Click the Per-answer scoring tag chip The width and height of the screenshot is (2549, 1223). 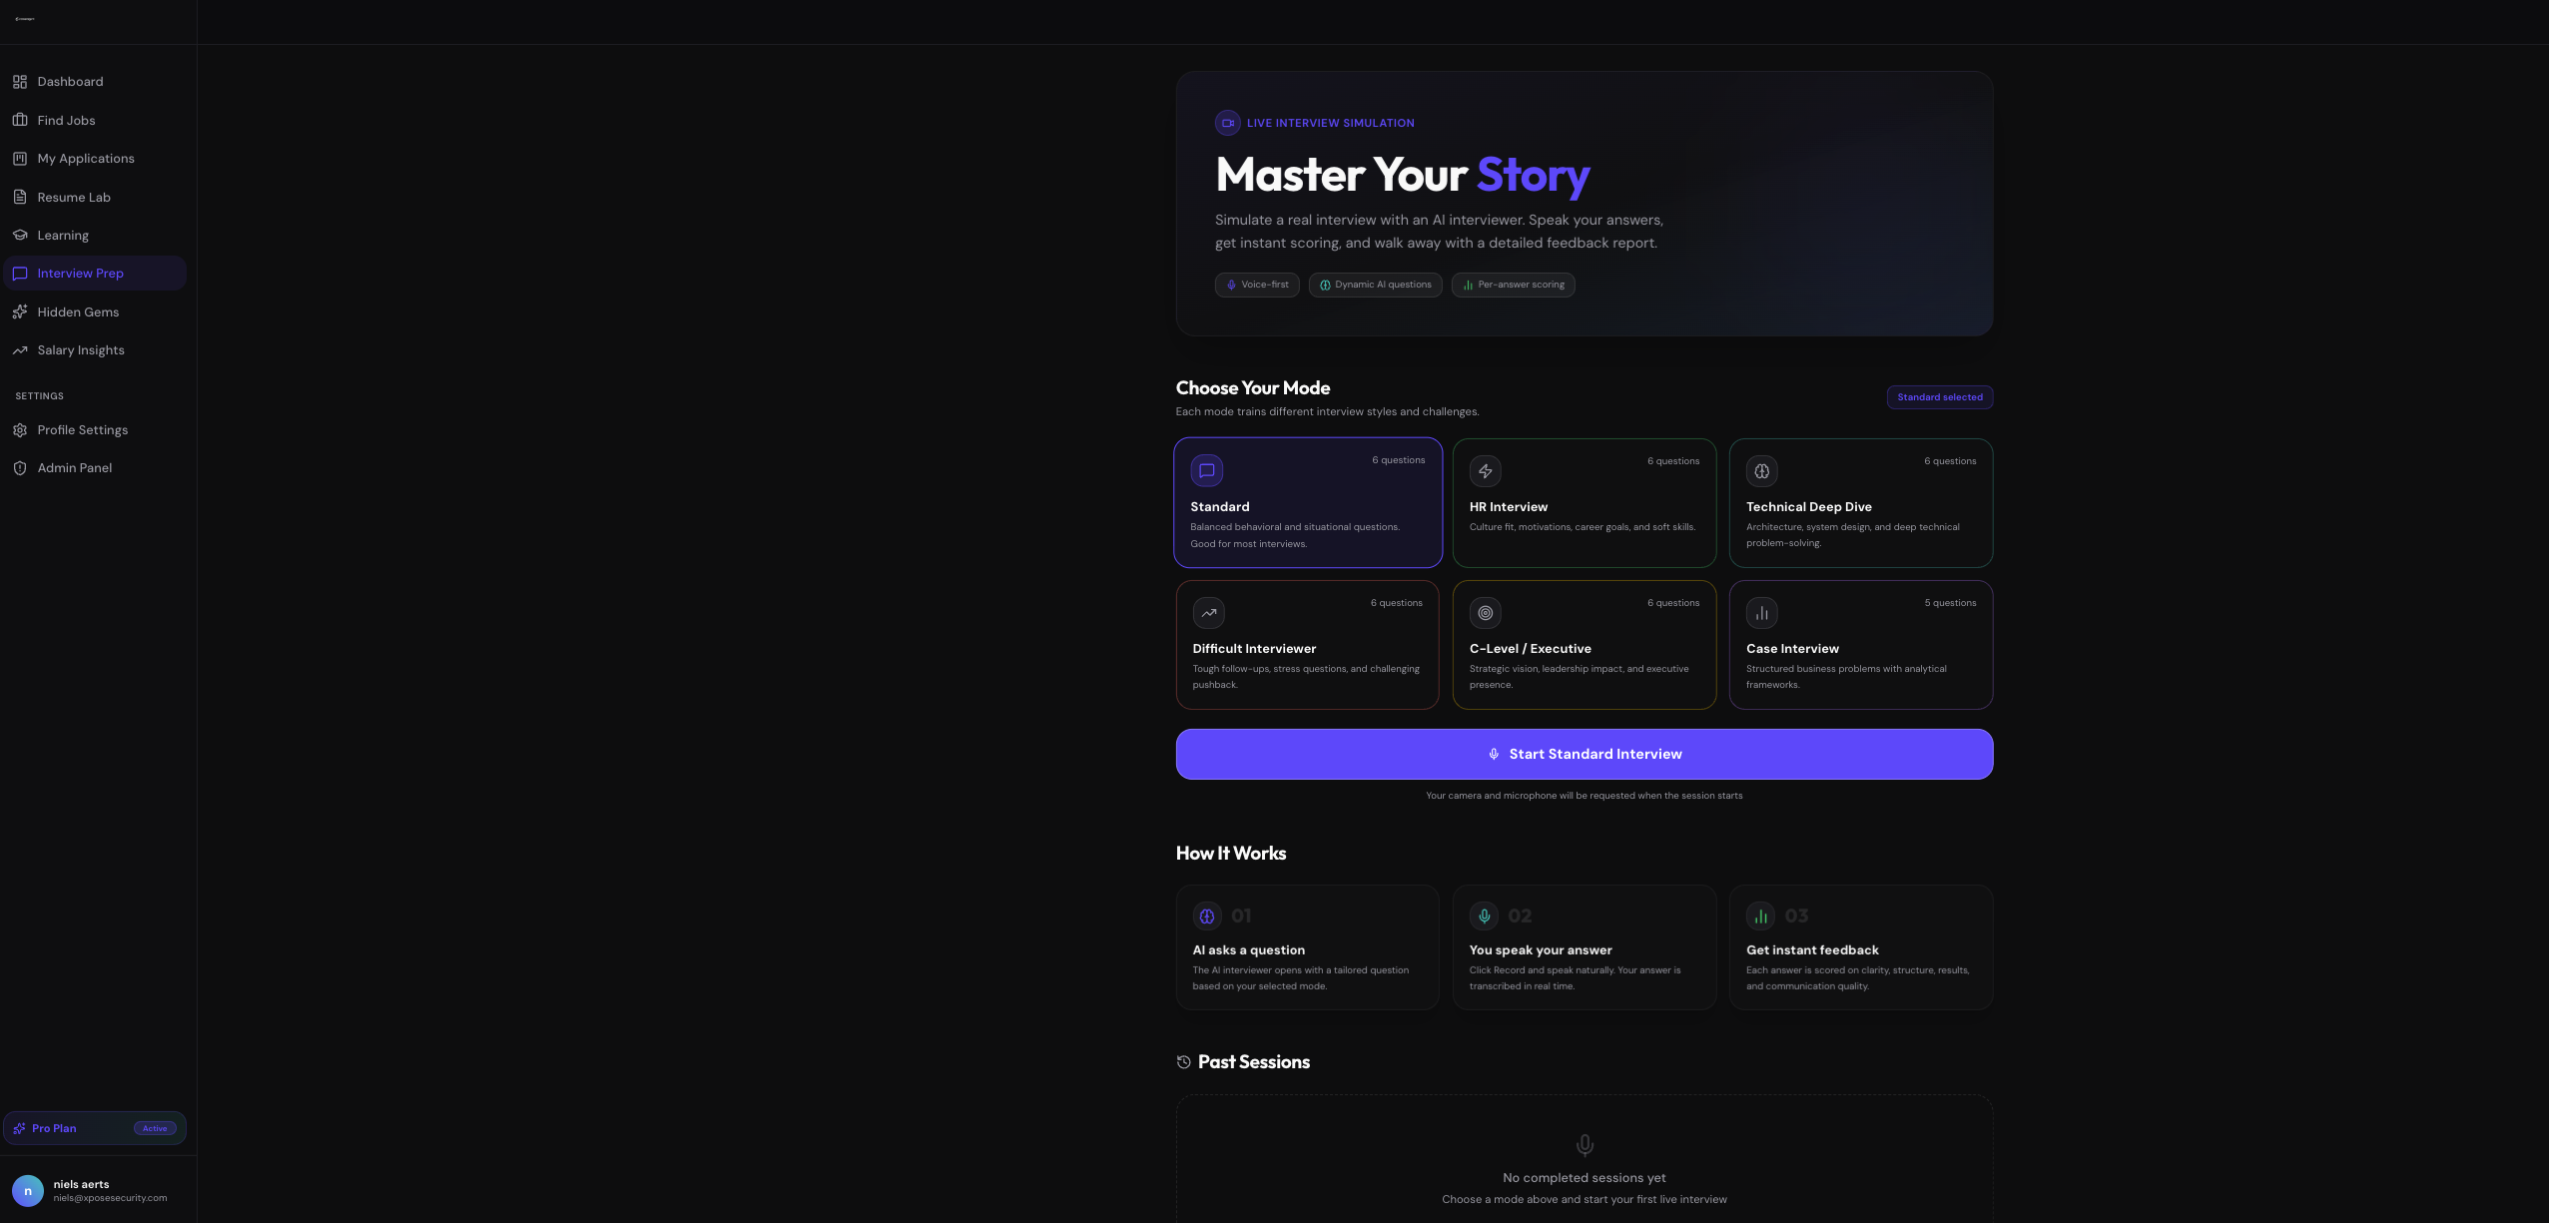(x=1513, y=285)
